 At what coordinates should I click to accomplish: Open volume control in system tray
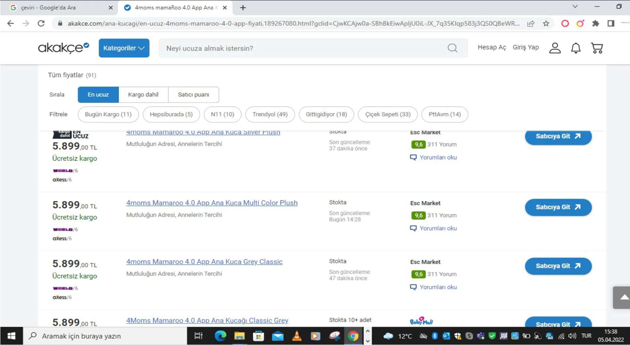click(572, 336)
